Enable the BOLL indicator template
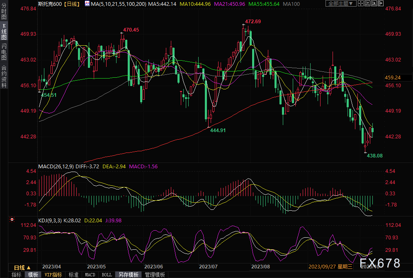 coord(107,275)
